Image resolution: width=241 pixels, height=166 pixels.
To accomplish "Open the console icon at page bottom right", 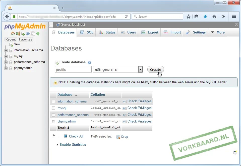I will 235,152.
